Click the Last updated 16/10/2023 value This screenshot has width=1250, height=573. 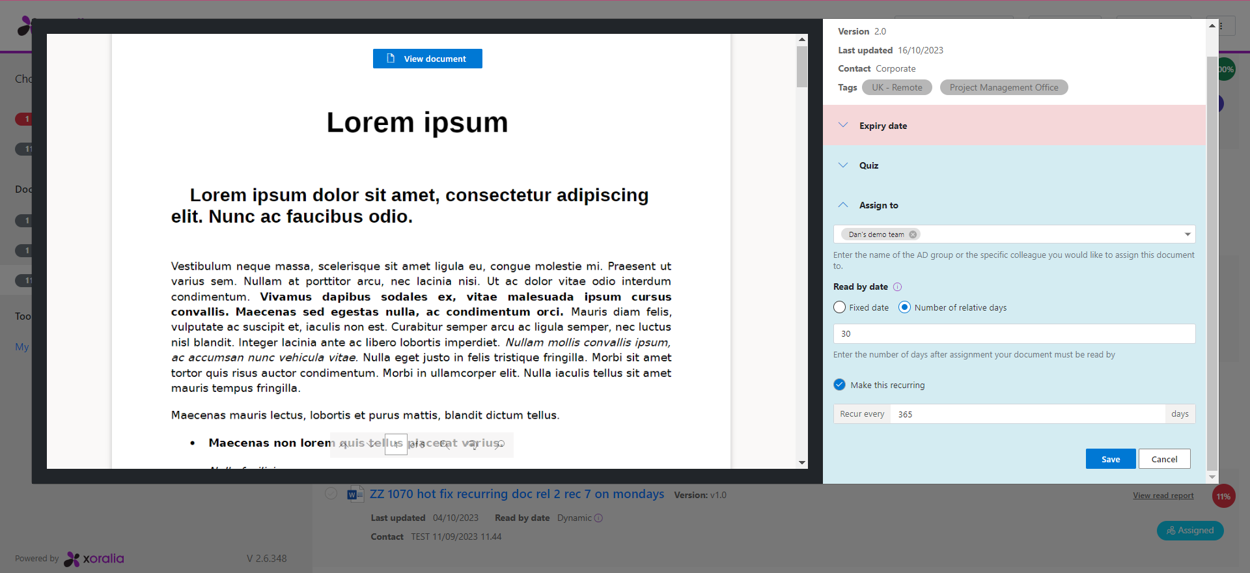pyautogui.click(x=921, y=50)
